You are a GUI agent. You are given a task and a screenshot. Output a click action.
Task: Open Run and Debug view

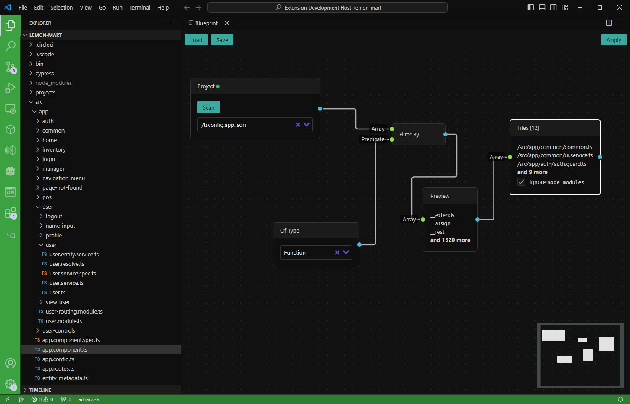coord(10,88)
